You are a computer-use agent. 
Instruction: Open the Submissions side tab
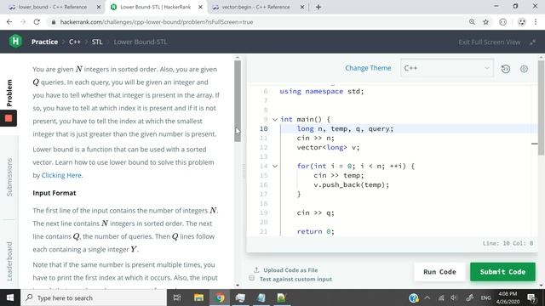click(x=9, y=178)
